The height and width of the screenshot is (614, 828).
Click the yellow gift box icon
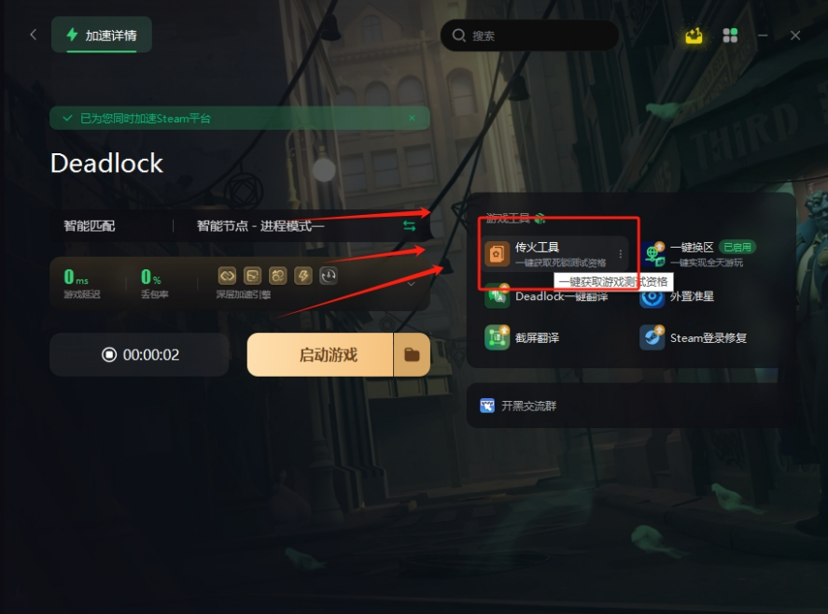coord(694,36)
